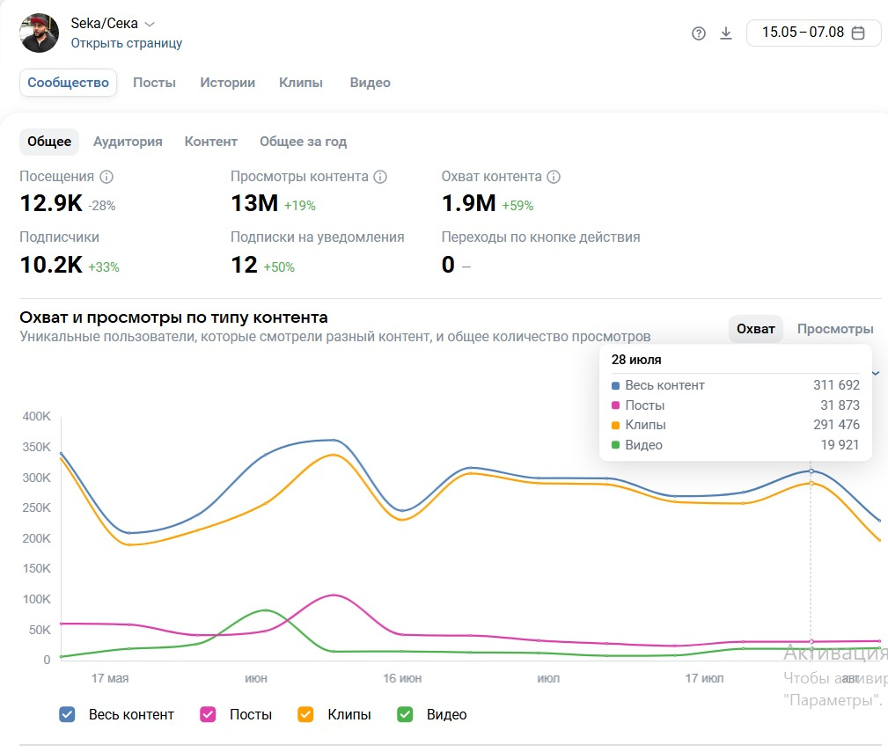This screenshot has height=752, width=888.
Task: Open the Истории tab
Action: (x=227, y=83)
